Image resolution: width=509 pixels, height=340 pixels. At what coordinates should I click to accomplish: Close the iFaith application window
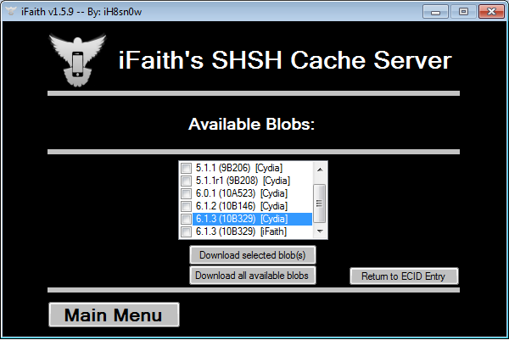[489, 11]
